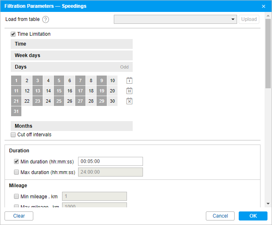Clear selected days calendar icon
The image size is (272, 225).
(129, 101)
